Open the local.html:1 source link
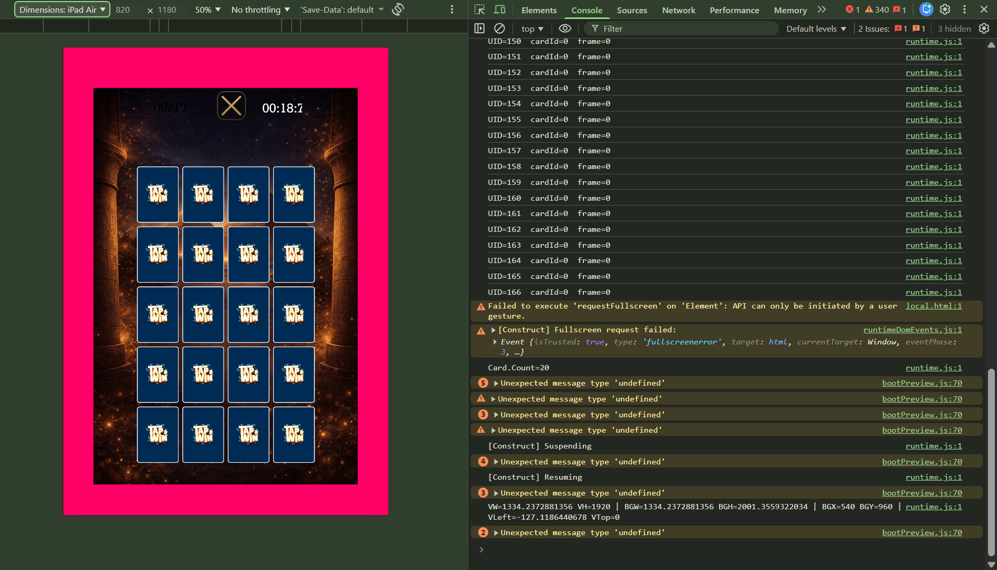This screenshot has height=570, width=997. 933,306
